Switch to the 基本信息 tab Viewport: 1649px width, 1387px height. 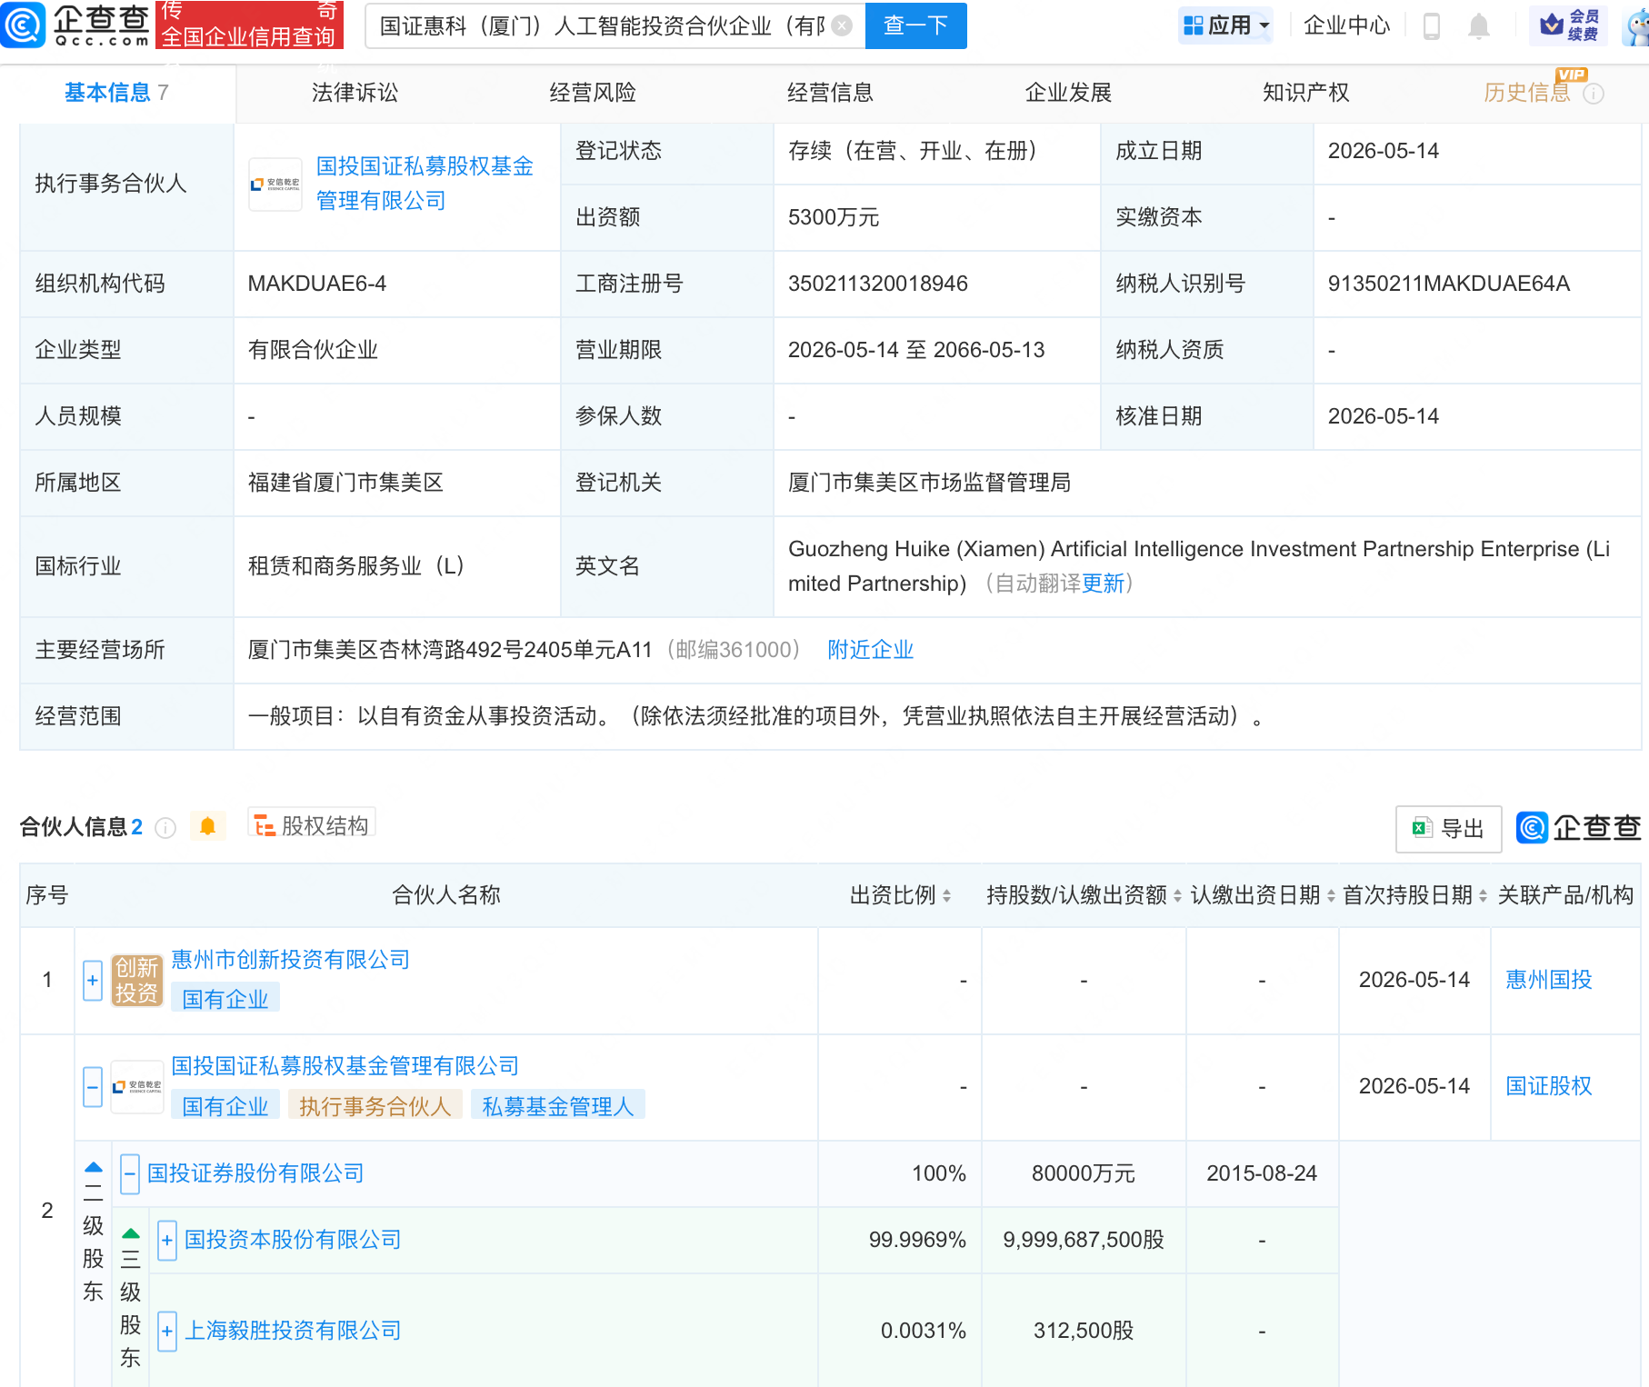click(x=117, y=93)
